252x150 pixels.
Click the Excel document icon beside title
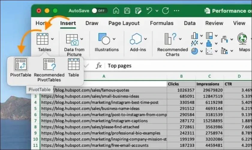(207, 11)
